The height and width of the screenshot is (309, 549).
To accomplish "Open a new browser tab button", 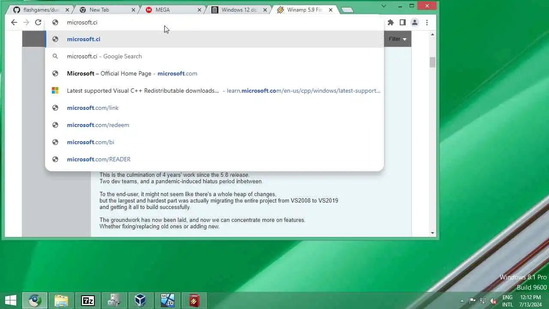I will coord(347,10).
